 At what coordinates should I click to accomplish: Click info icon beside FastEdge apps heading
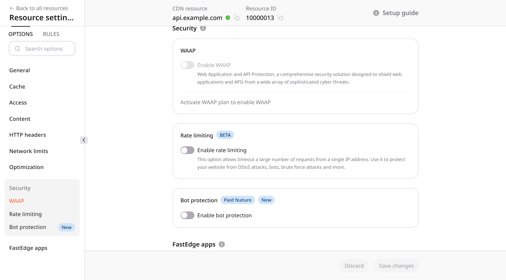coord(222,244)
